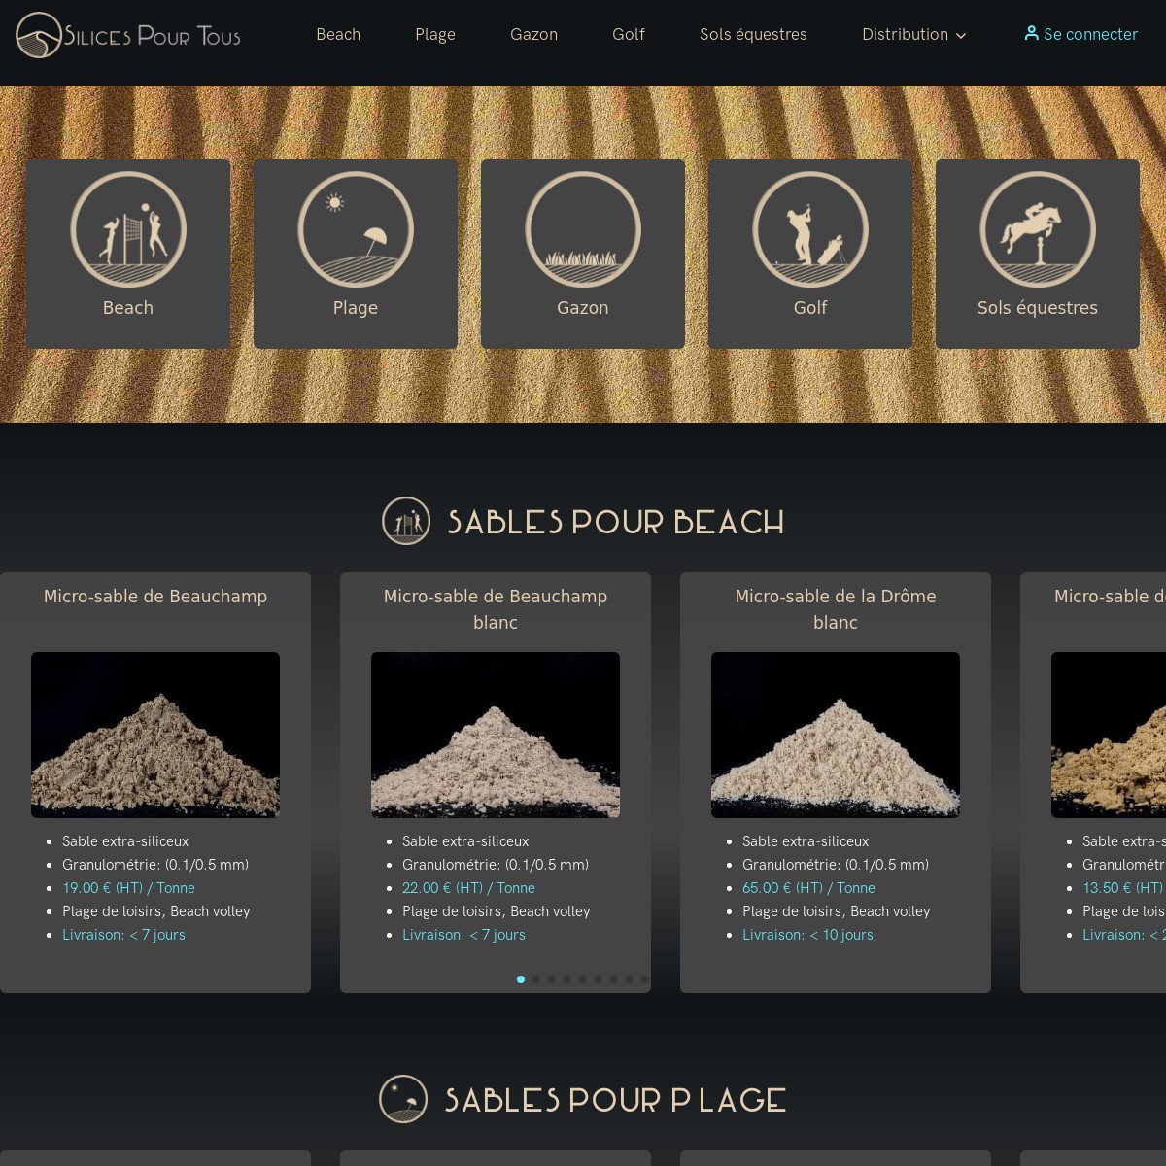Click the Golf label in the category tile
This screenshot has height=1166, width=1166.
click(810, 308)
